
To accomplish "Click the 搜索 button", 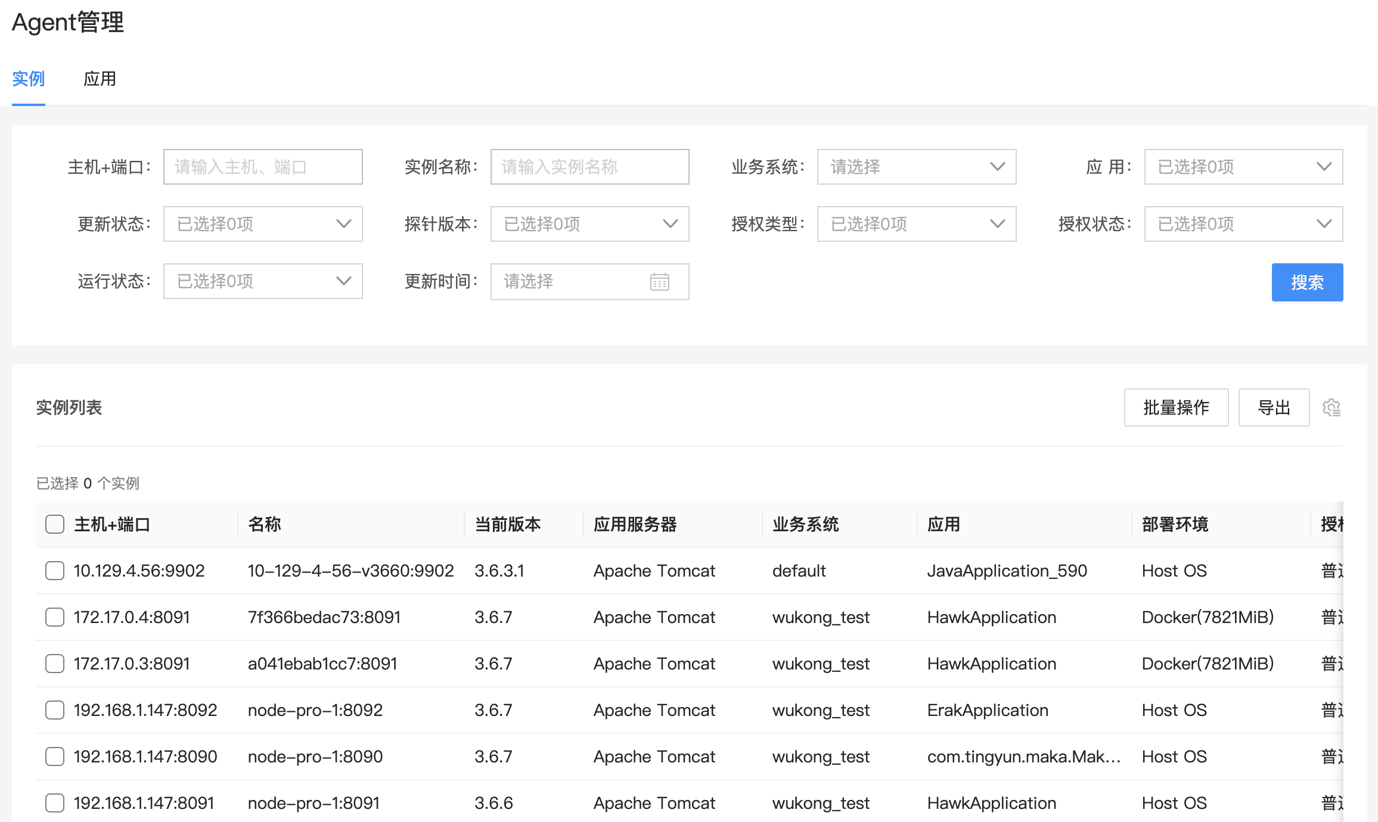I will [x=1307, y=282].
